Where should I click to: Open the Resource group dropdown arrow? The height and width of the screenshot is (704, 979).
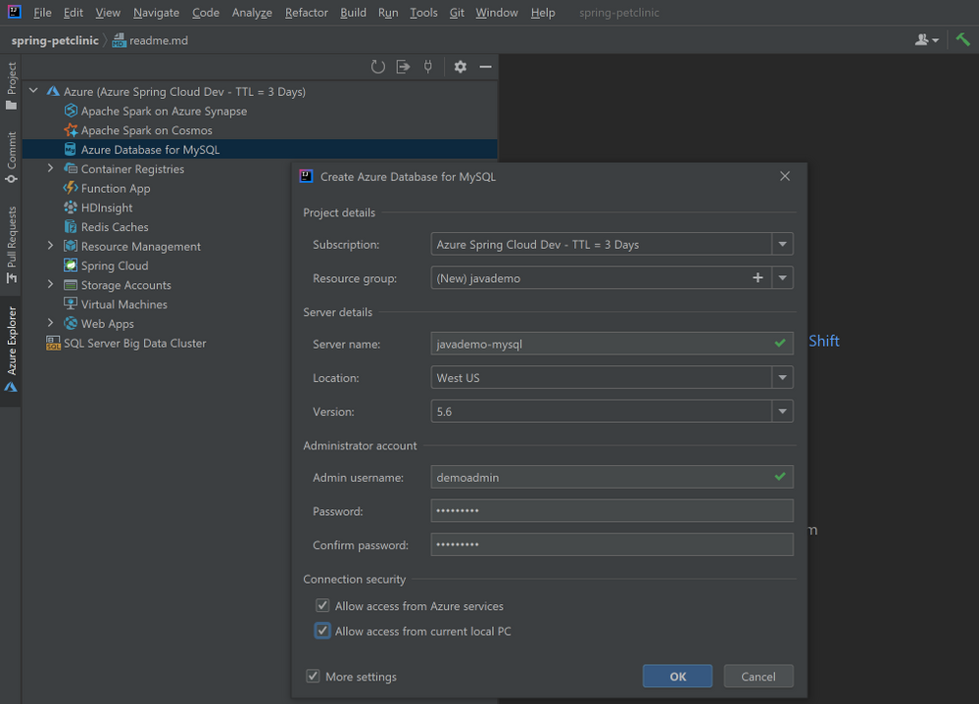coord(782,278)
